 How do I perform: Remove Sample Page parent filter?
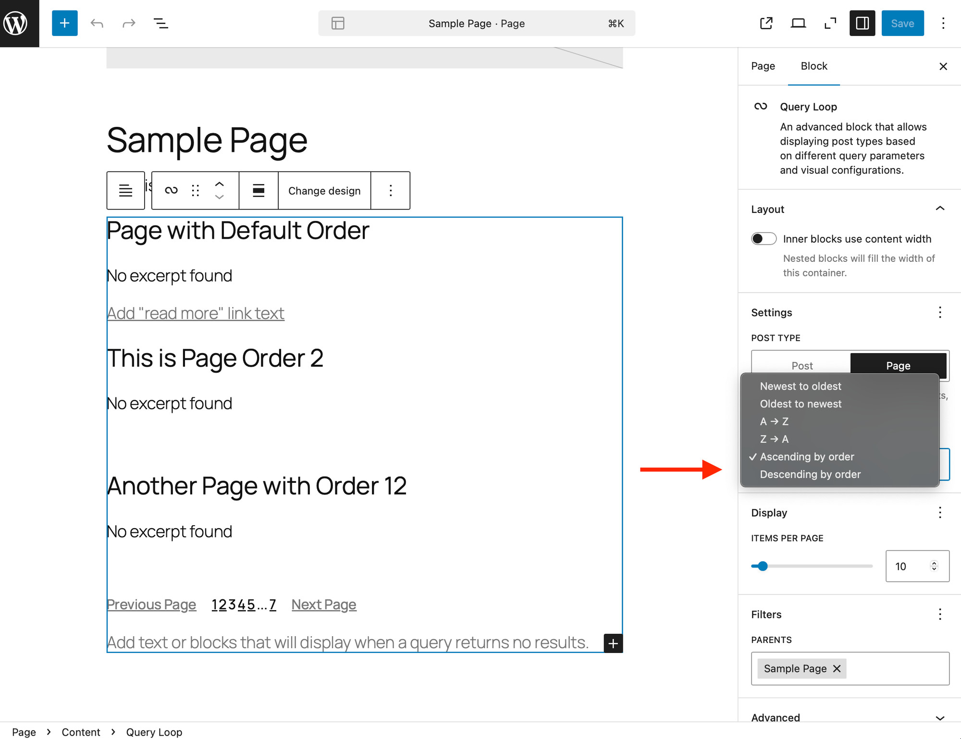point(837,668)
